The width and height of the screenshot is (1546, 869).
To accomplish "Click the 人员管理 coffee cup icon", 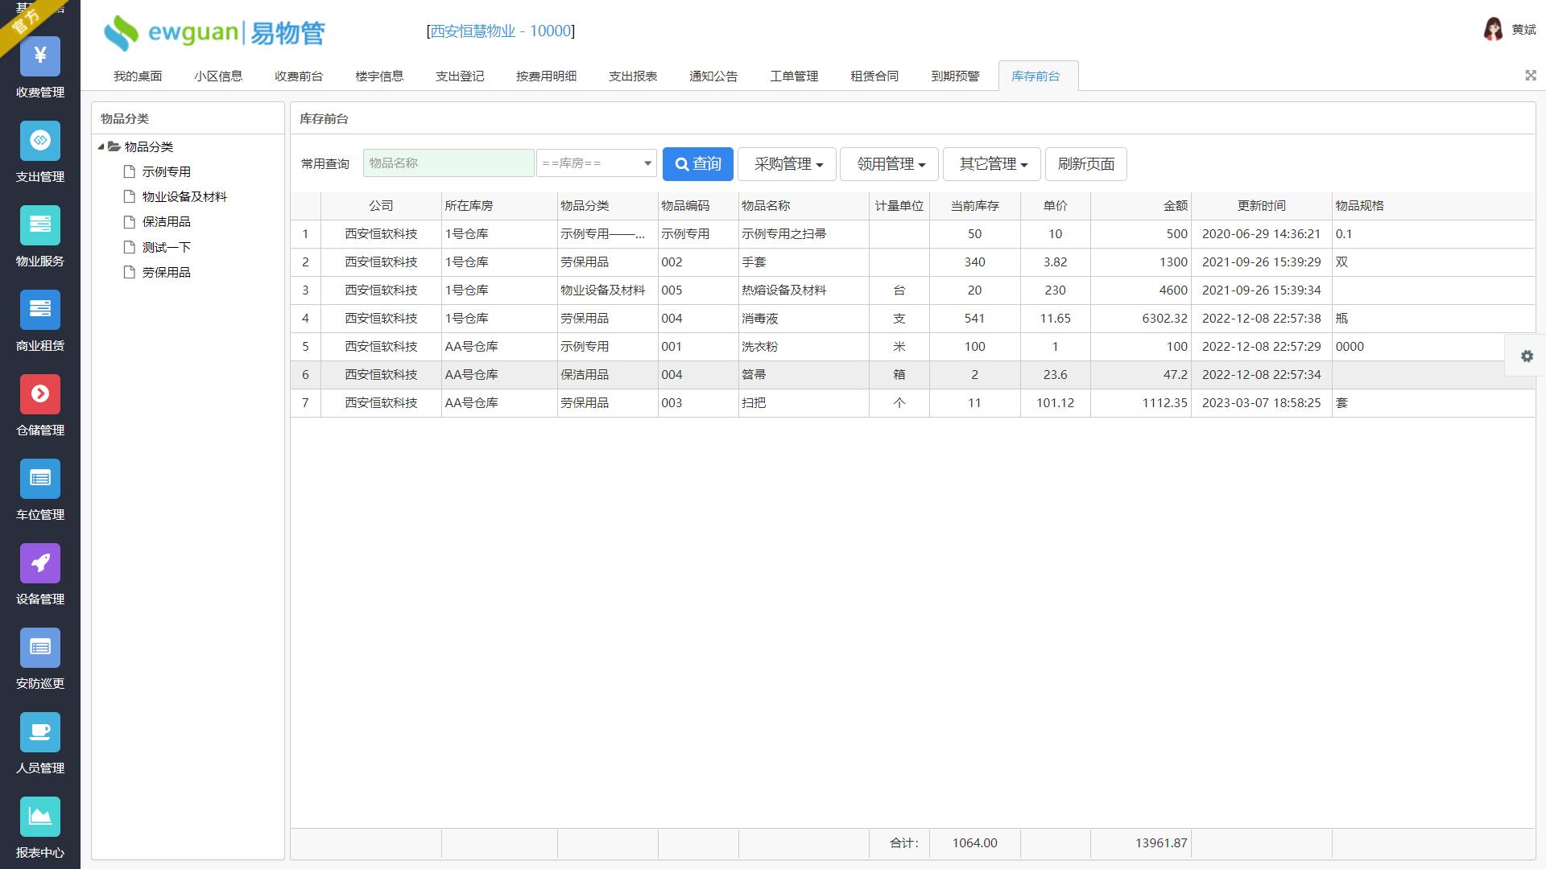I will (x=40, y=732).
